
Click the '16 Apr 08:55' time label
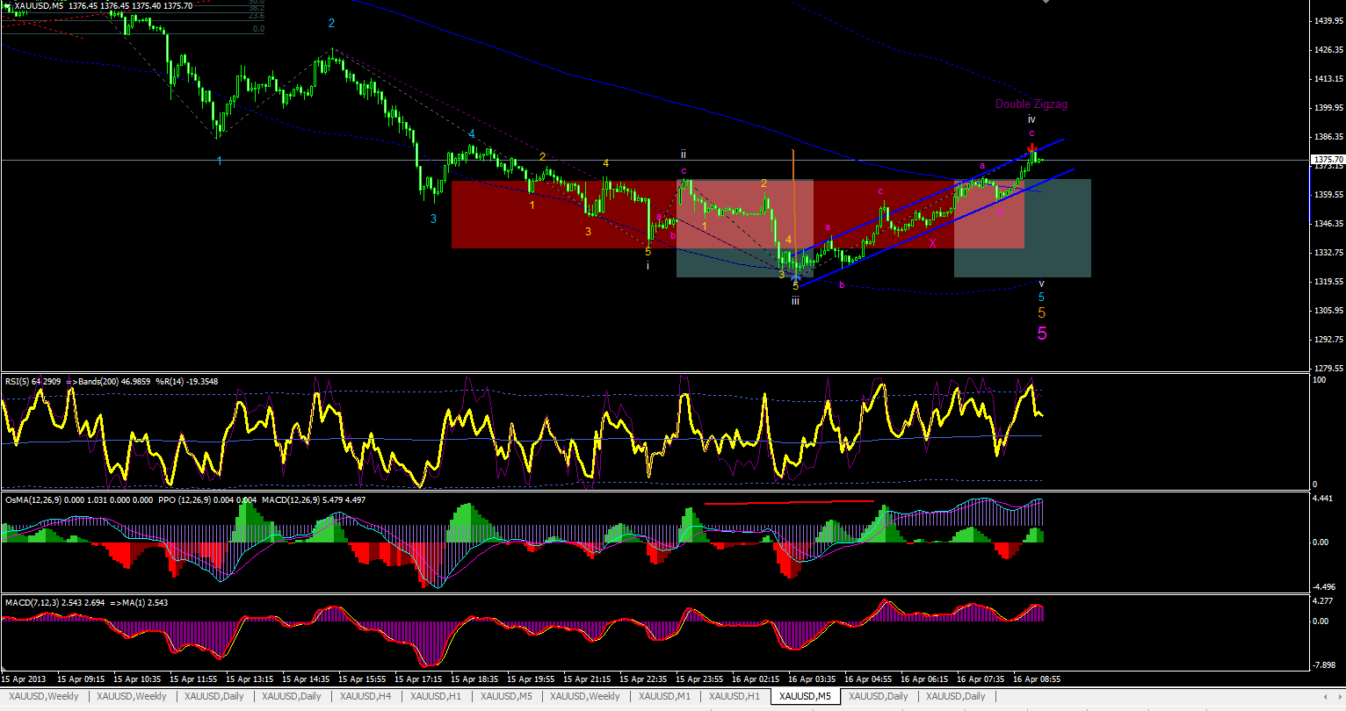[1038, 679]
